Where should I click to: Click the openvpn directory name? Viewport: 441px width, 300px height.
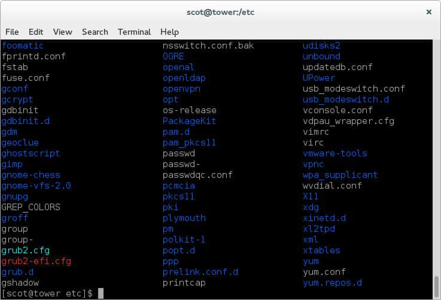181,89
